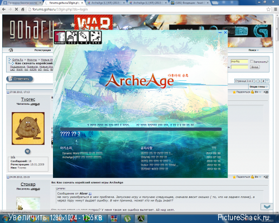This screenshot has height=223, width=279.
Task: Click the online status icon under Tvorec avatar
Action: tap(28, 151)
